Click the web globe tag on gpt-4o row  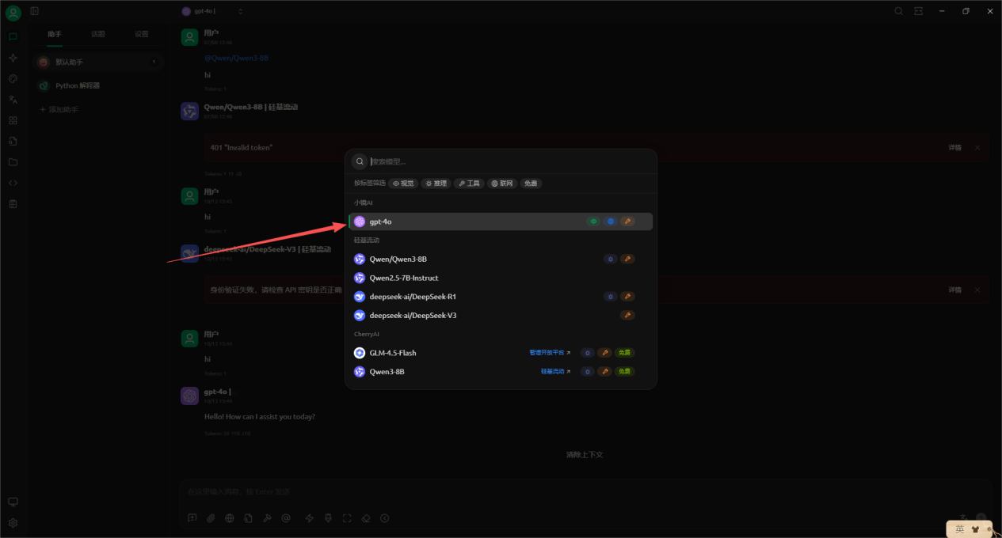610,222
